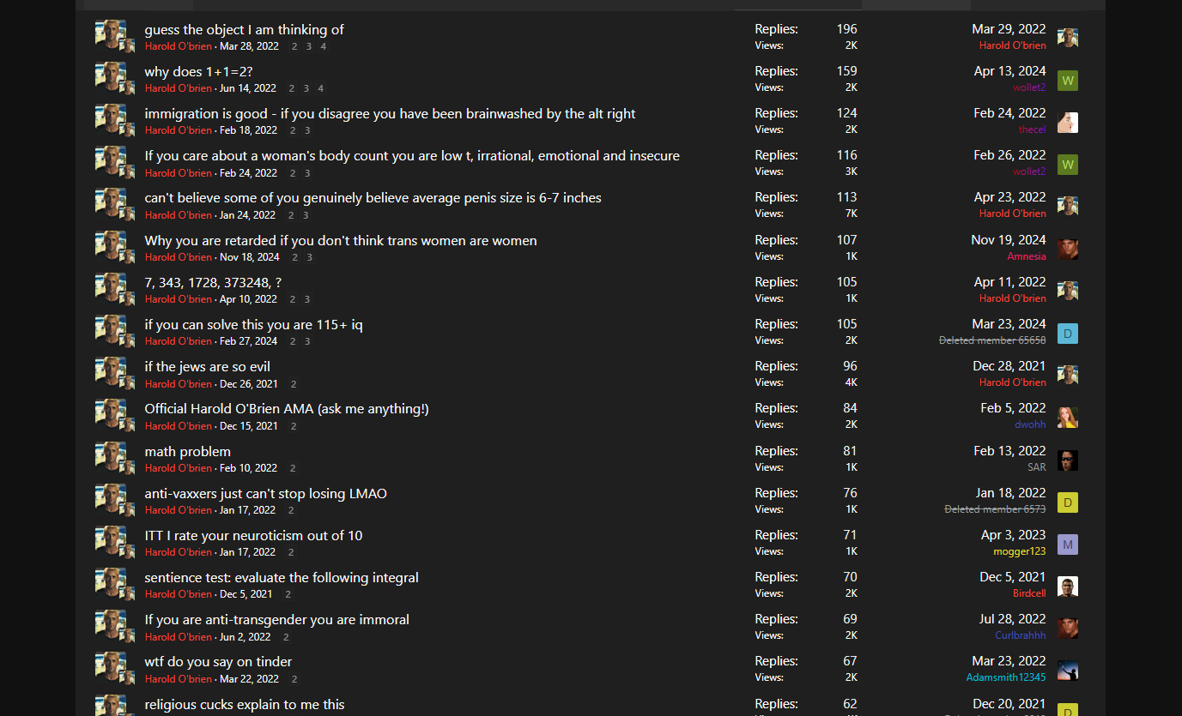The image size is (1182, 716).
Task: Open thread 'math problem'
Action: tap(187, 451)
